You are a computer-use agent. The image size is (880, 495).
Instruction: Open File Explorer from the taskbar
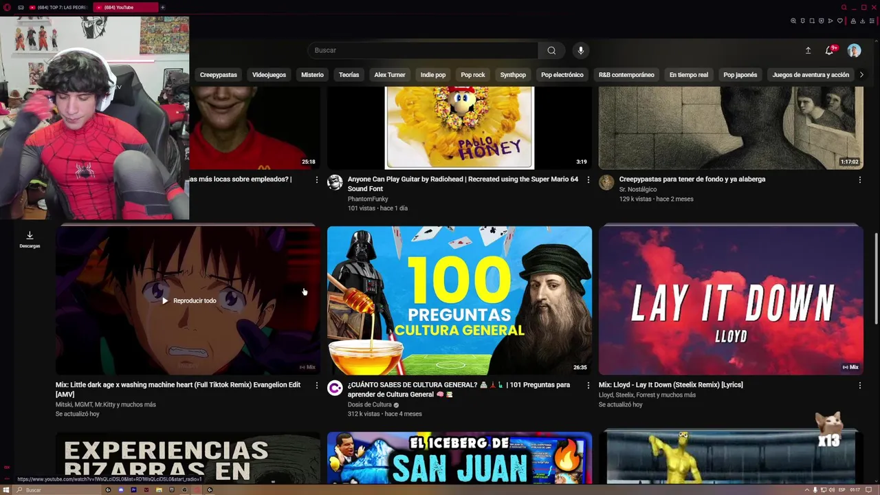(159, 490)
